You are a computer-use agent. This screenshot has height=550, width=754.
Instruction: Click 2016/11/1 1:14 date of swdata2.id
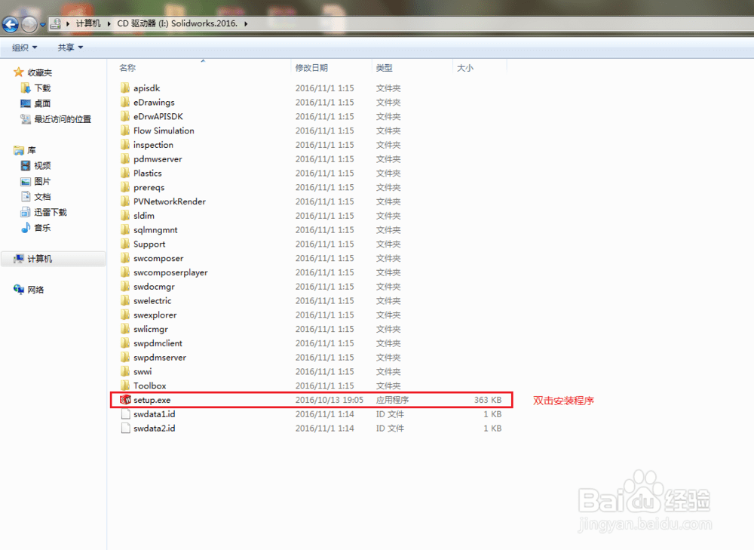pyautogui.click(x=324, y=428)
